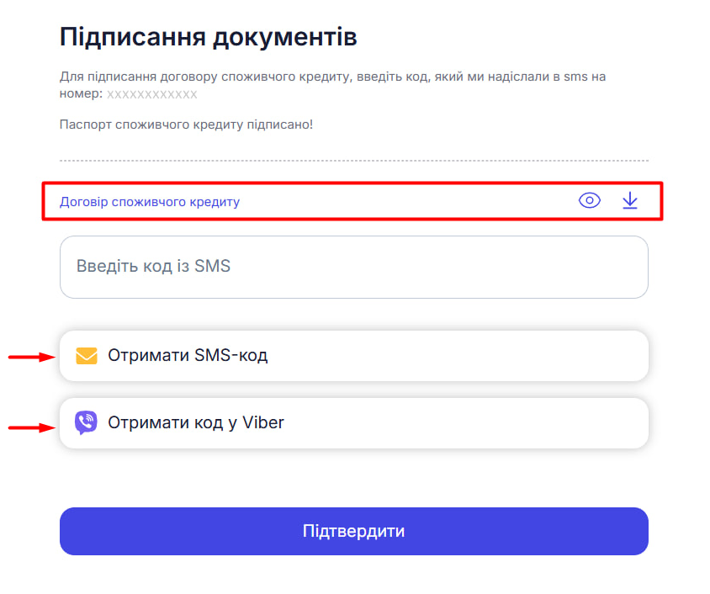This screenshot has height=594, width=710.
Task: Request code via 'Отримати код у Viber'
Action: click(x=353, y=422)
